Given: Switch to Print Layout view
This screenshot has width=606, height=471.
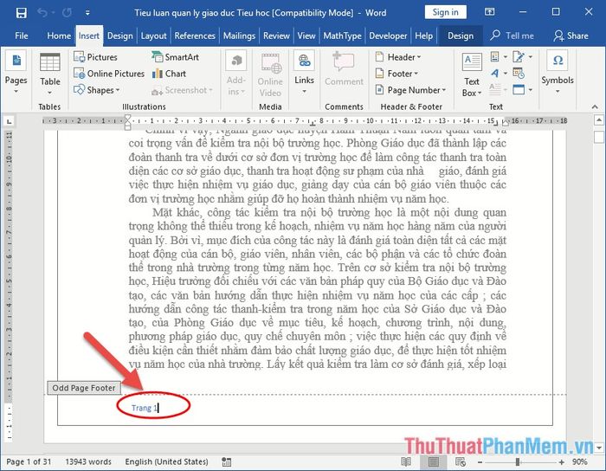Looking at the screenshot, I should coord(434,461).
